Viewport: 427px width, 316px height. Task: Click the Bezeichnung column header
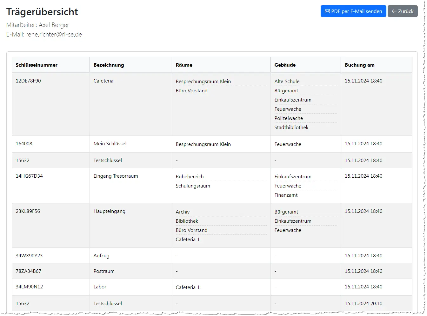pos(109,65)
